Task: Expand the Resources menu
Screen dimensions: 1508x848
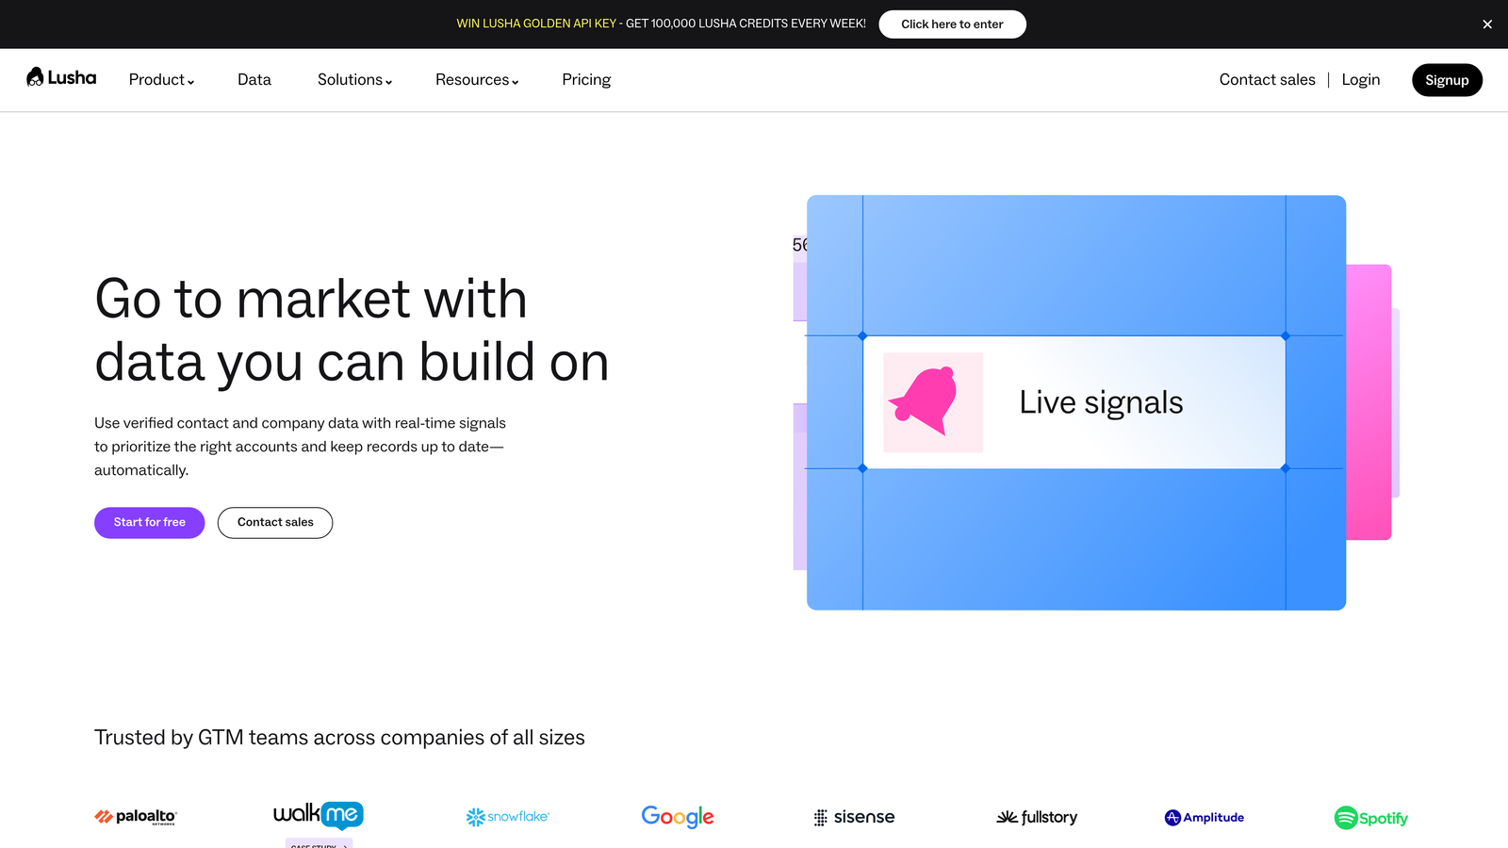Action: pyautogui.click(x=476, y=80)
